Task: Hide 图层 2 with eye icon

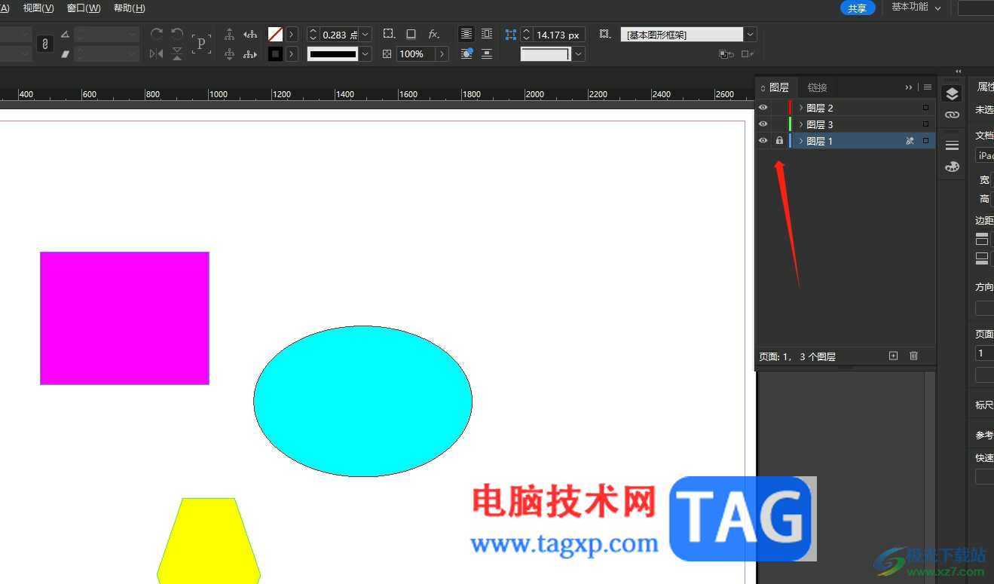Action: (763, 108)
